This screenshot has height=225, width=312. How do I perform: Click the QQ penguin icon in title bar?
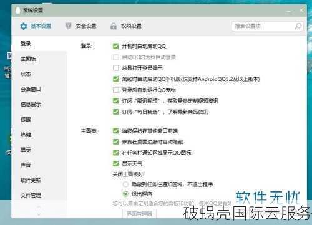pos(18,11)
